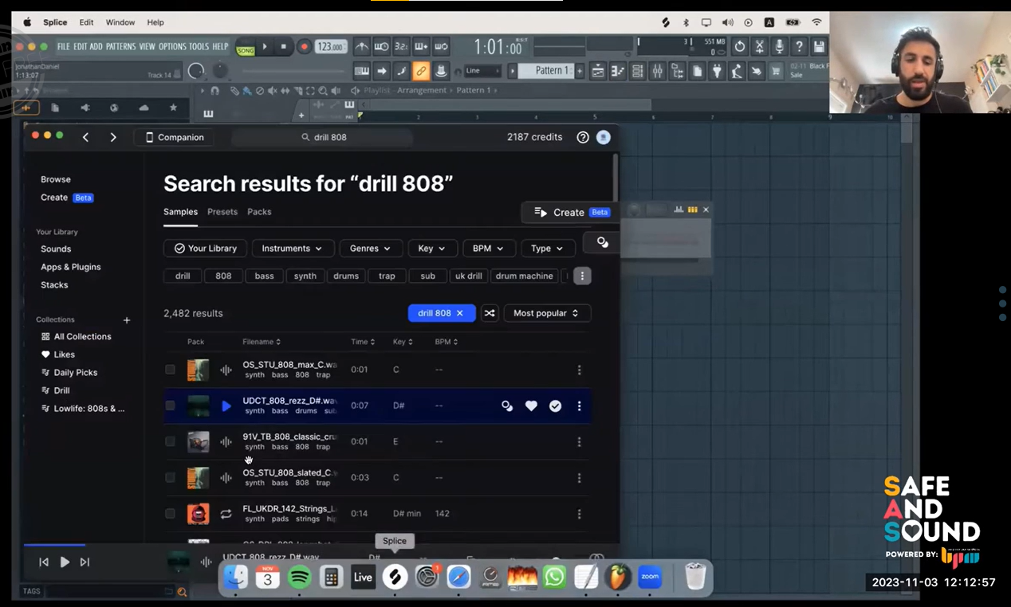Open Sounds in Your Library

pyautogui.click(x=56, y=249)
